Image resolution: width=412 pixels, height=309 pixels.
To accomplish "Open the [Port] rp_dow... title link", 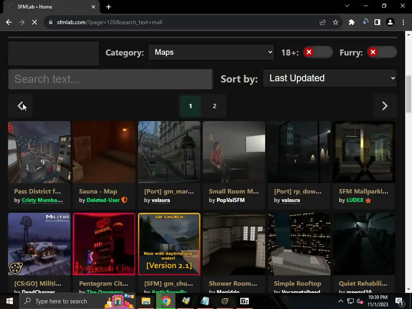I will point(298,192).
